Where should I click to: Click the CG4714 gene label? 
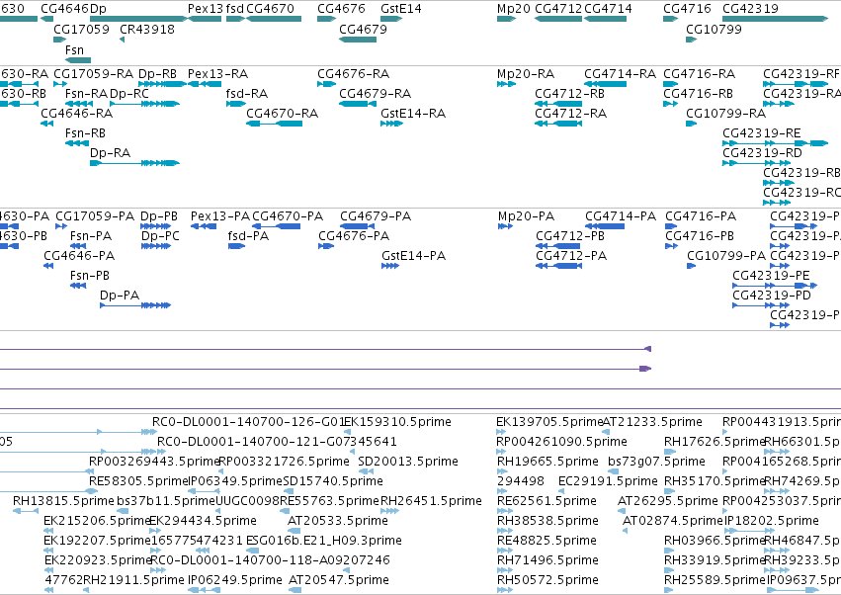(x=608, y=9)
